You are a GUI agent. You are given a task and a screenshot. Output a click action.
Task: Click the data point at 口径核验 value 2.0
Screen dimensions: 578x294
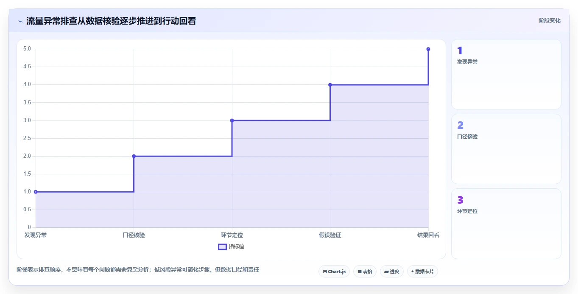[134, 156]
